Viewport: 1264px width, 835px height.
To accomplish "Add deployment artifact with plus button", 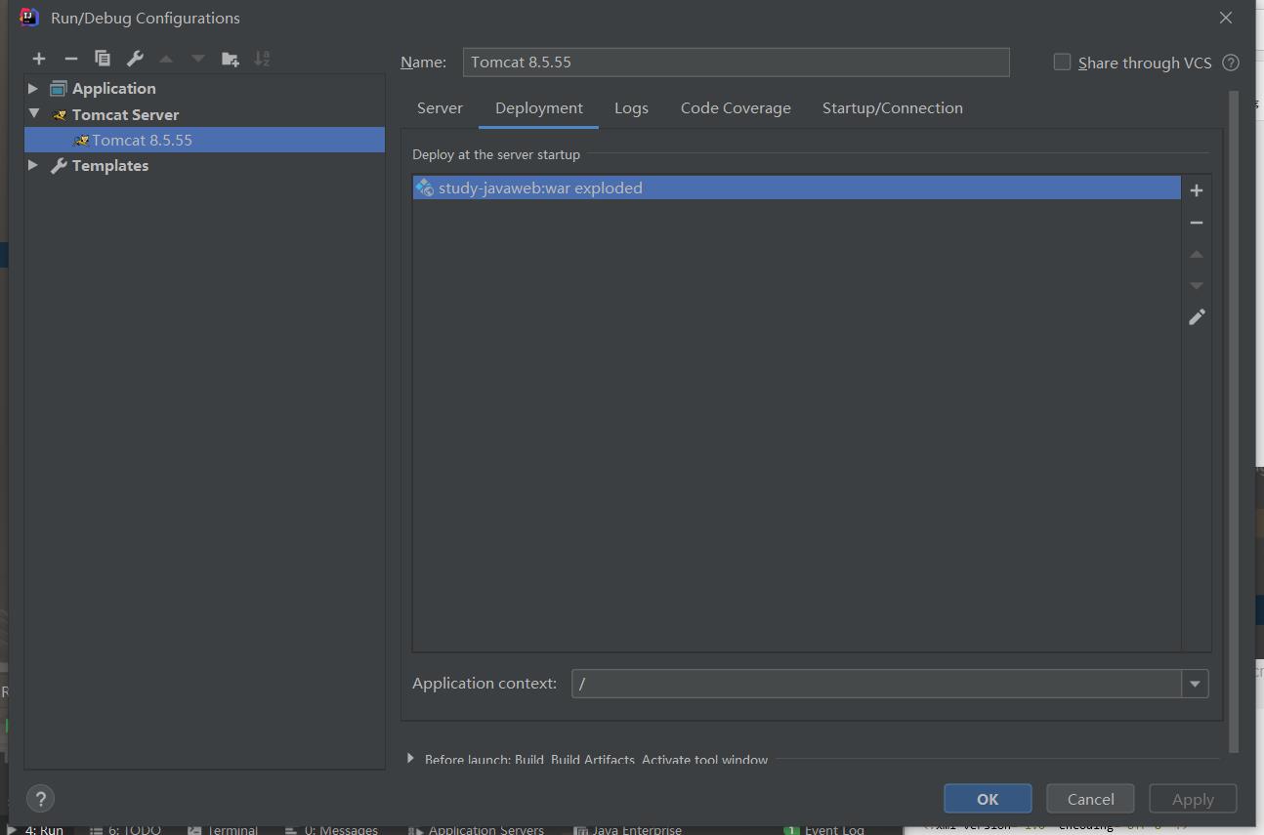I will coord(1197,190).
